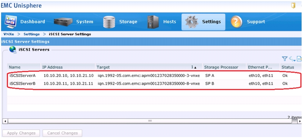Click the horizontal scrollbar thumb
This screenshot has width=306, height=140.
point(150,121)
